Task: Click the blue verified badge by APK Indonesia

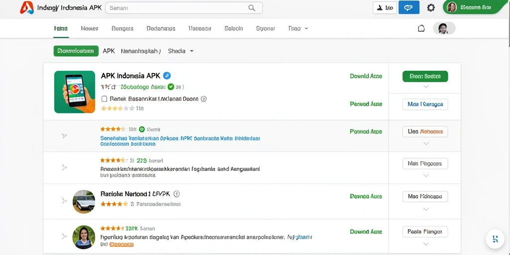Action: [167, 76]
